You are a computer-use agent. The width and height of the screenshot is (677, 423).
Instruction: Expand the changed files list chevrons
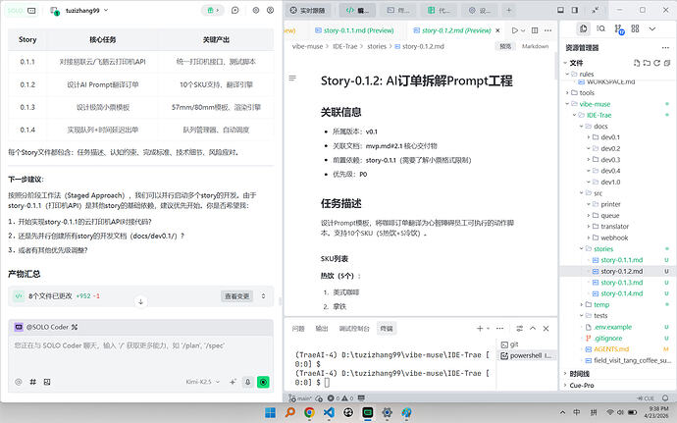coord(263,296)
